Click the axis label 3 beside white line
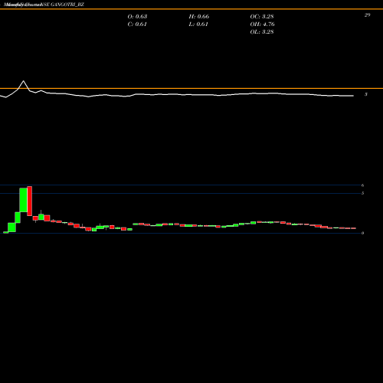The width and height of the screenshot is (383, 383). coord(366,94)
